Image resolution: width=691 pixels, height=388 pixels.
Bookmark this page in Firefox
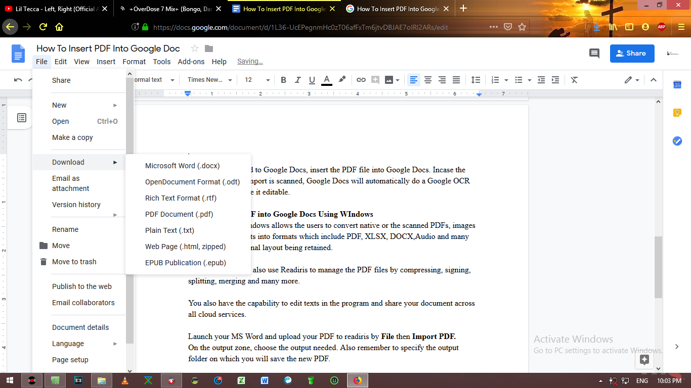pos(522,27)
